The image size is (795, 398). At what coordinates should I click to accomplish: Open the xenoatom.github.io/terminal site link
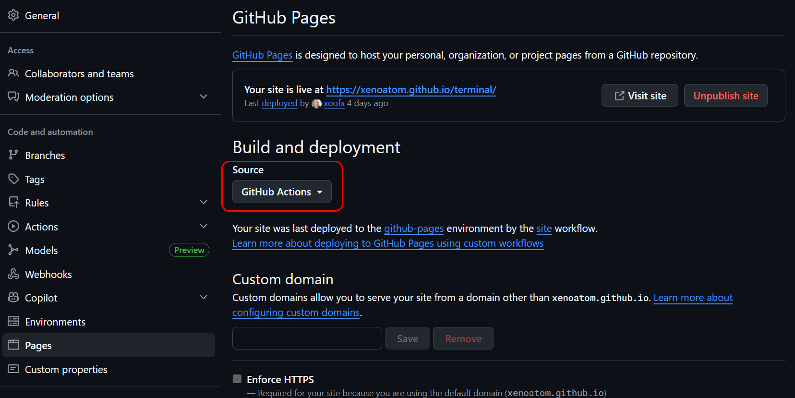coord(411,90)
